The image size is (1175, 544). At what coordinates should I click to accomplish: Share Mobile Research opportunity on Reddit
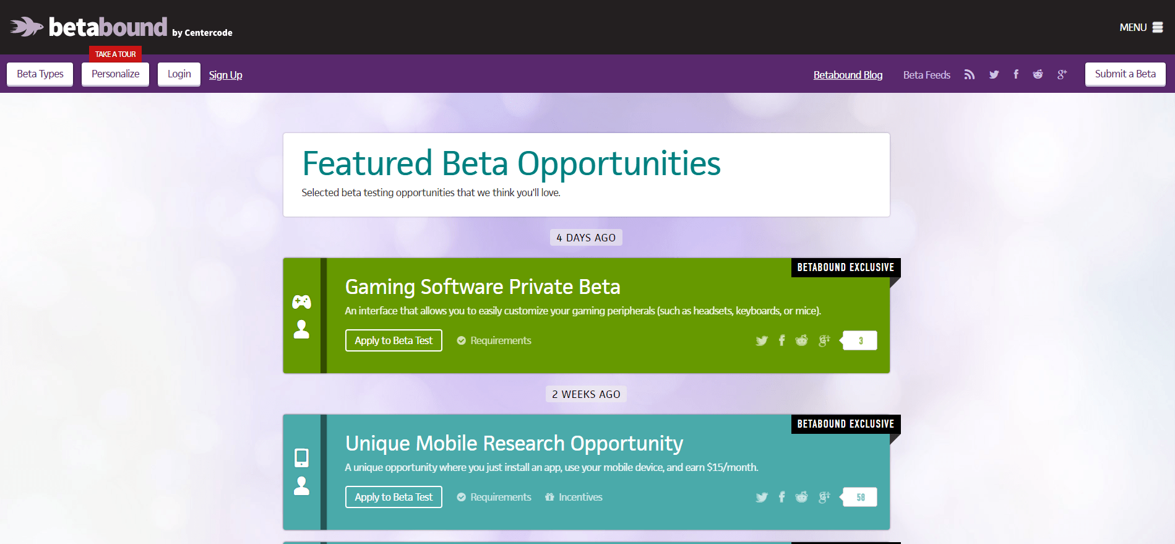[x=801, y=497]
